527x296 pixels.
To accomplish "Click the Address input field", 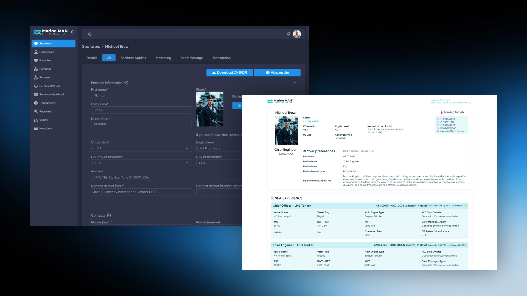I will (x=167, y=177).
